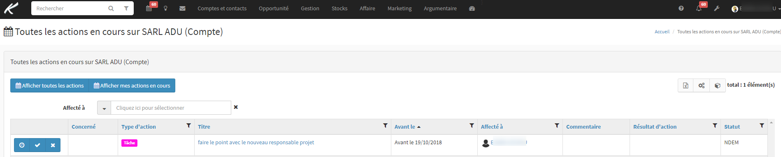Click the help question mark icon
This screenshot has width=781, height=157.
[x=681, y=8]
